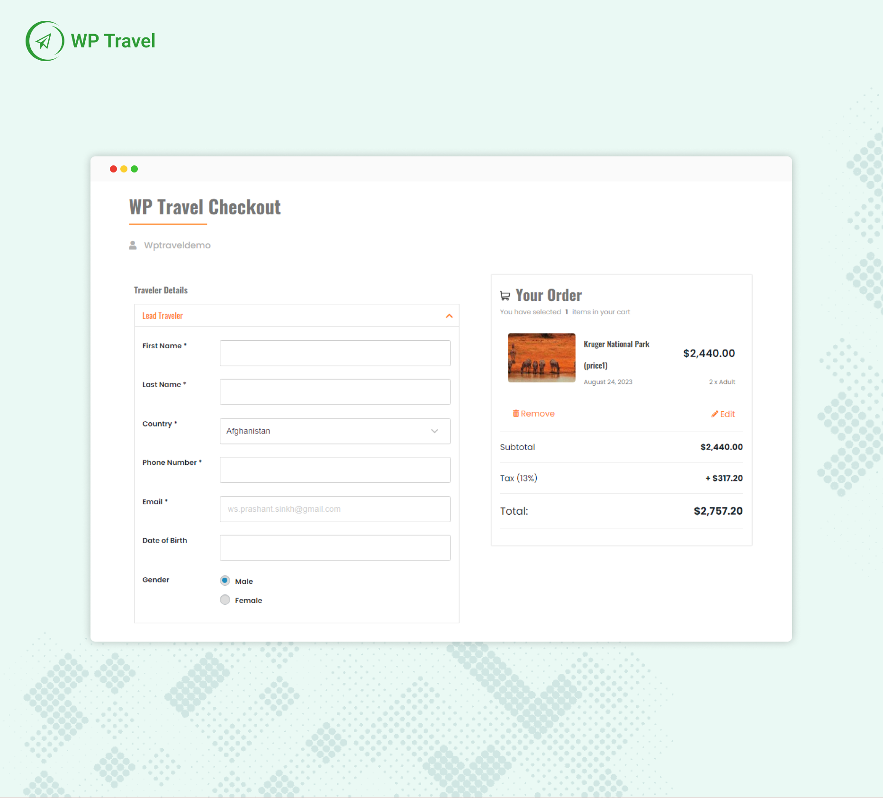The image size is (883, 798).
Task: Click the user avatar icon beside Wptraveldemo
Action: pyautogui.click(x=133, y=245)
